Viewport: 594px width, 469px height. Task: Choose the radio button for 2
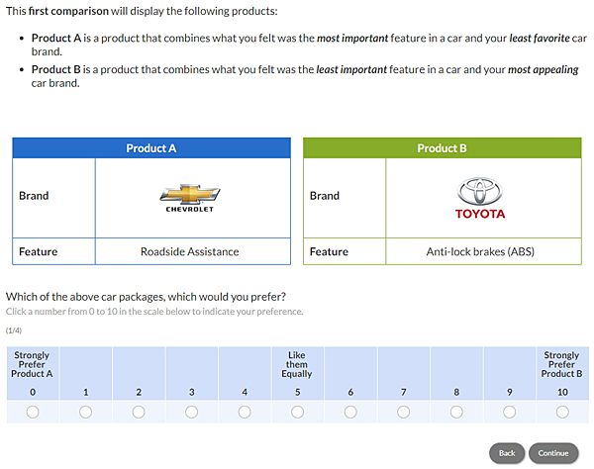pyautogui.click(x=139, y=412)
